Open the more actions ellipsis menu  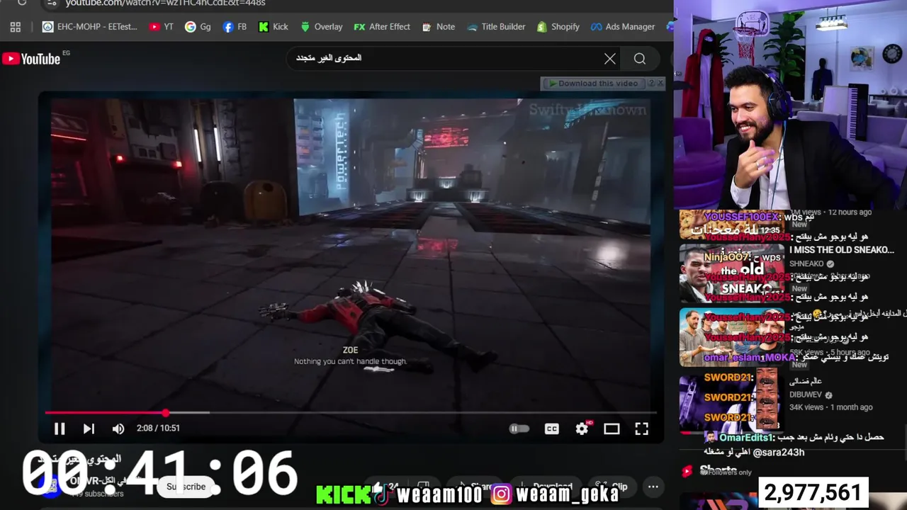click(653, 487)
